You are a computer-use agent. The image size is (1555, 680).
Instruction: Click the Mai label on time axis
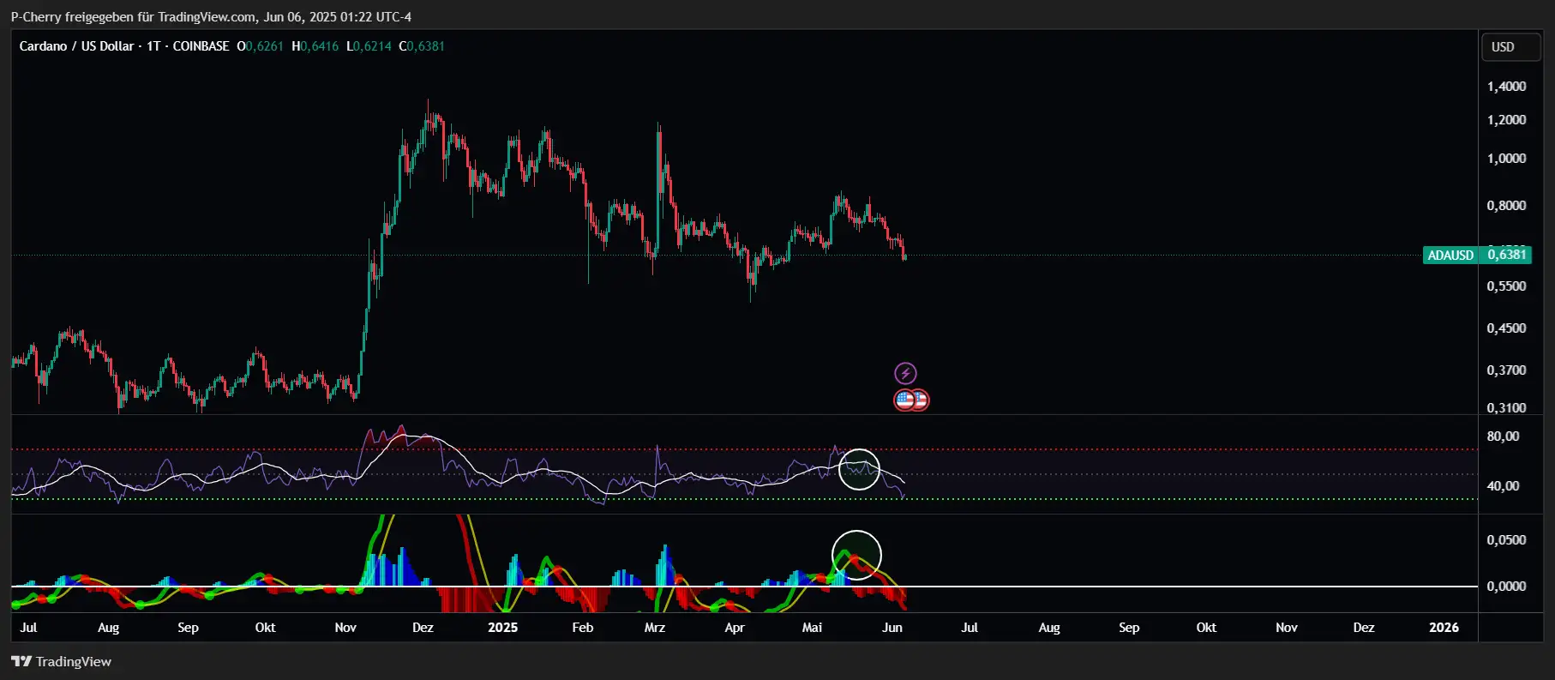pyautogui.click(x=812, y=628)
